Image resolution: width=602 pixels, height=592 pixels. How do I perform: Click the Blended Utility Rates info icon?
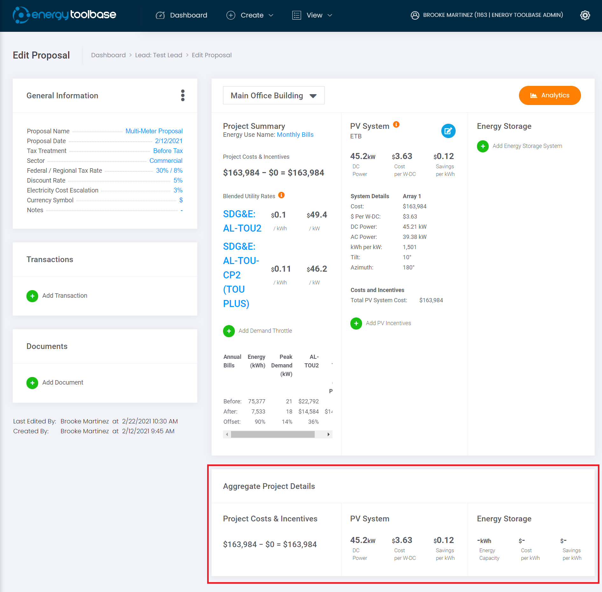(281, 195)
